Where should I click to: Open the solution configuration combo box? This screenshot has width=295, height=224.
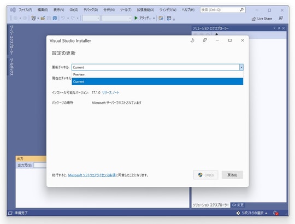pos(91,18)
